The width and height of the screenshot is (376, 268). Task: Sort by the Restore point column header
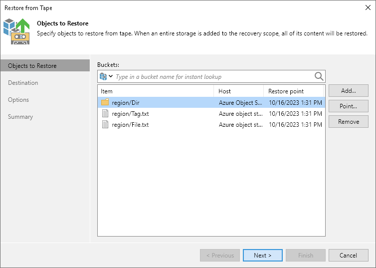tap(294, 91)
